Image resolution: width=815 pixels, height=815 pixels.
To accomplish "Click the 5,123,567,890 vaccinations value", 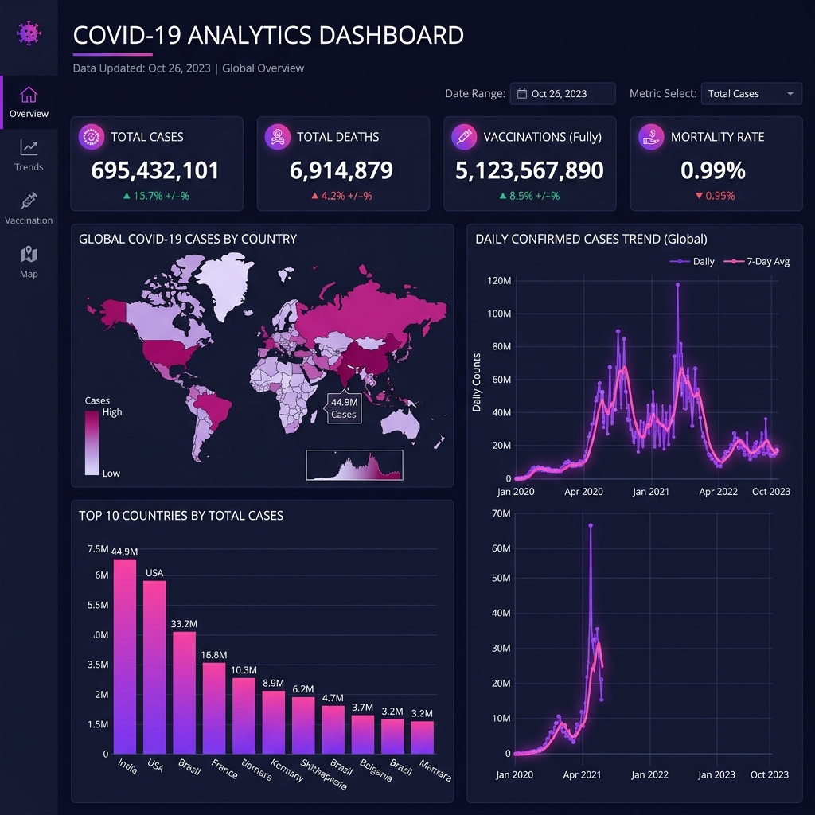I will click(529, 170).
